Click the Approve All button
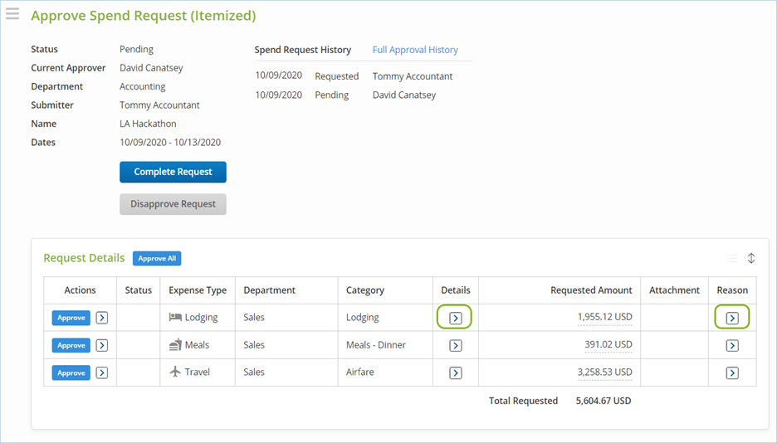The width and height of the screenshot is (777, 443). (157, 258)
